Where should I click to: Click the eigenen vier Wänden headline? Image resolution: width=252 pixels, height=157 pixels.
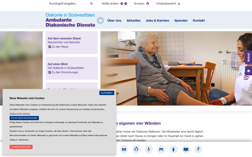[140, 124]
